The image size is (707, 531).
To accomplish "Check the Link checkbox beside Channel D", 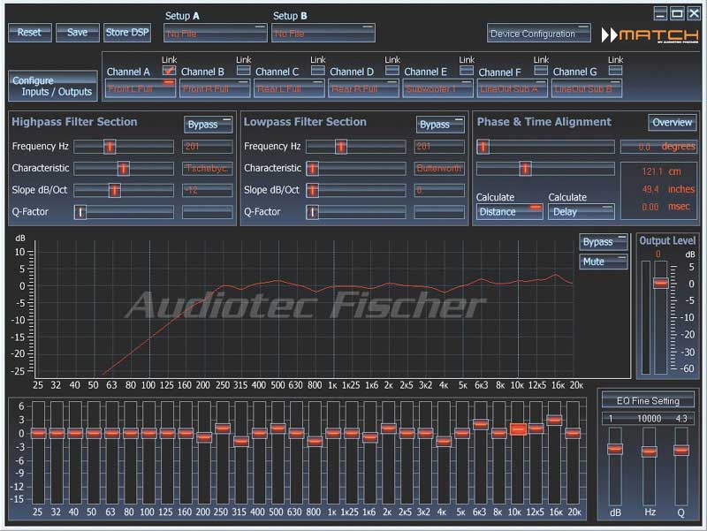I will [x=392, y=71].
